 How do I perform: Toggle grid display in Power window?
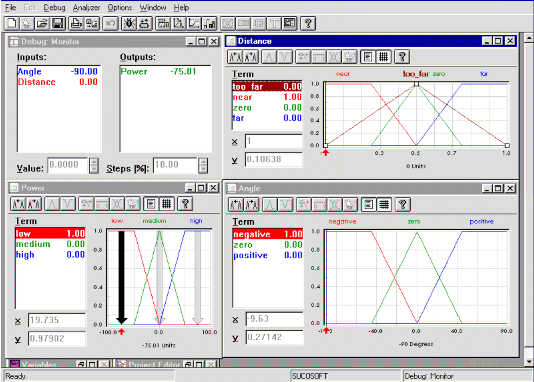coord(167,204)
